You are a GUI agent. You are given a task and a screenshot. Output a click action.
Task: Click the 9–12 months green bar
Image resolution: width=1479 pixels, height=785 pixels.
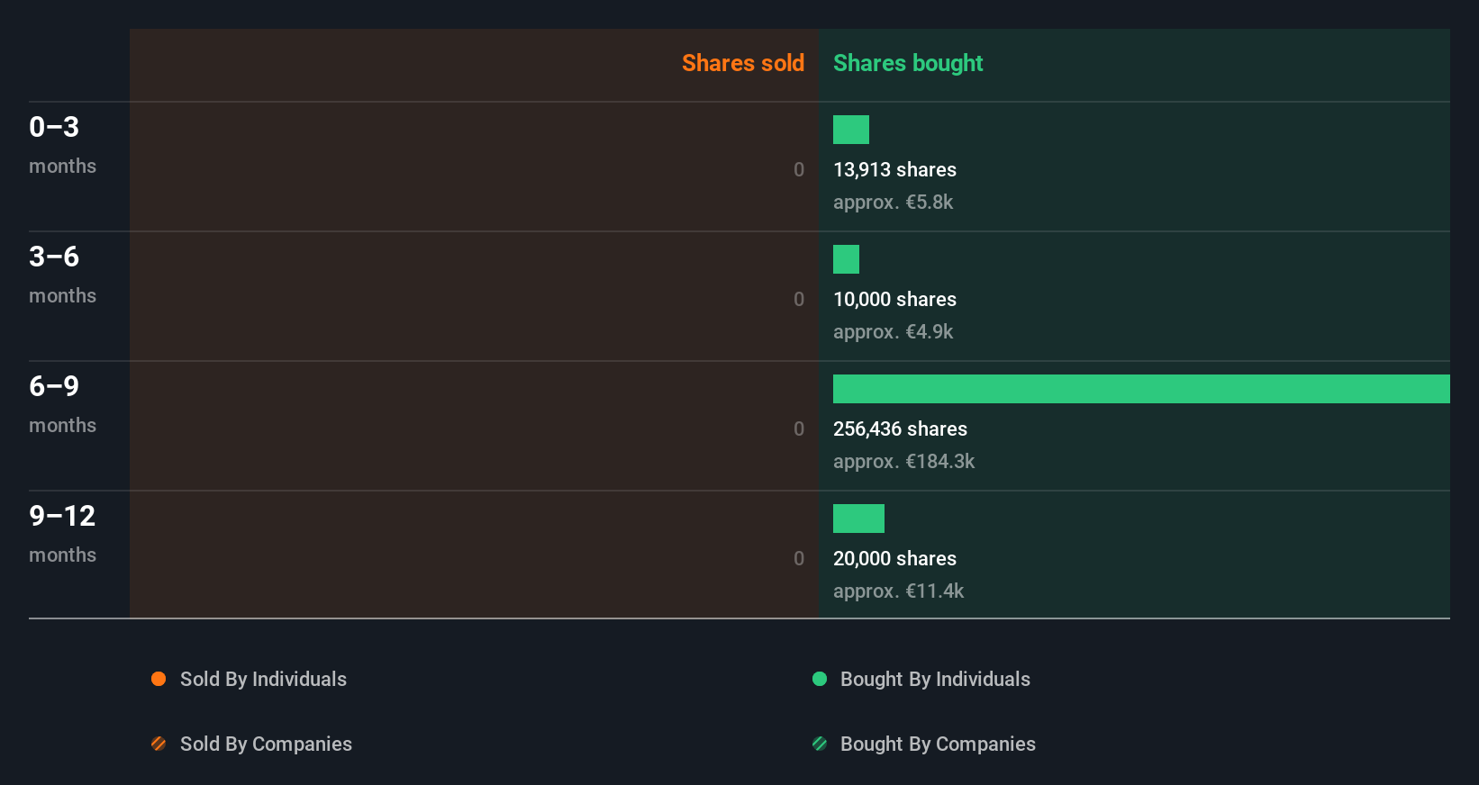[858, 519]
